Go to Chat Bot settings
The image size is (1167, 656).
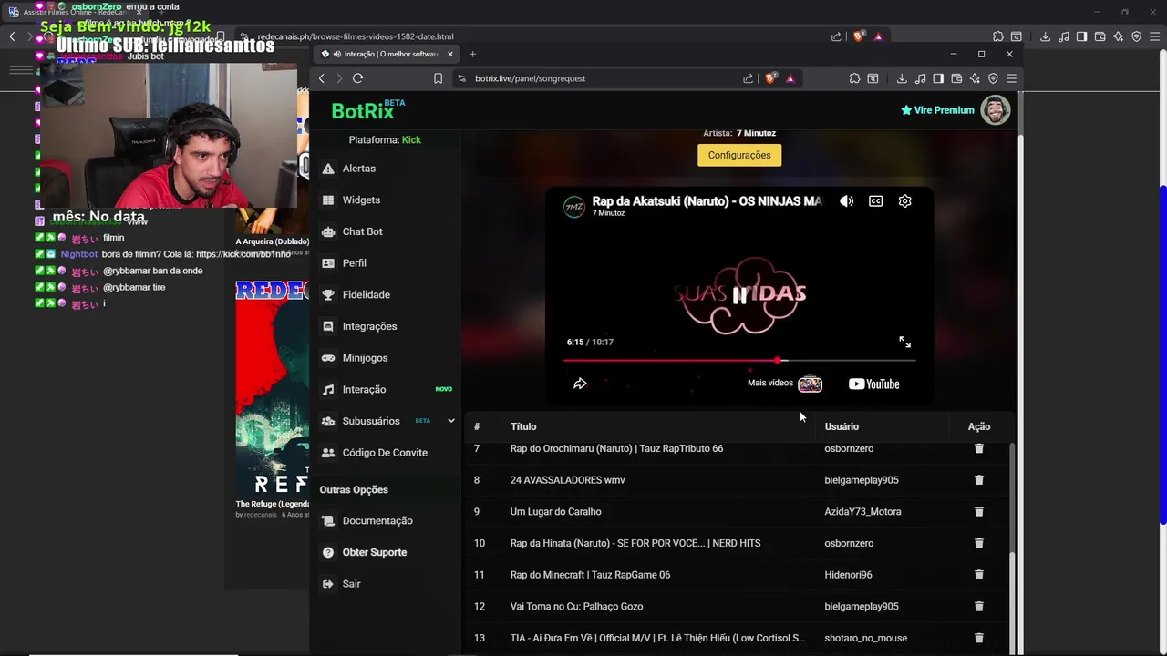point(362,231)
